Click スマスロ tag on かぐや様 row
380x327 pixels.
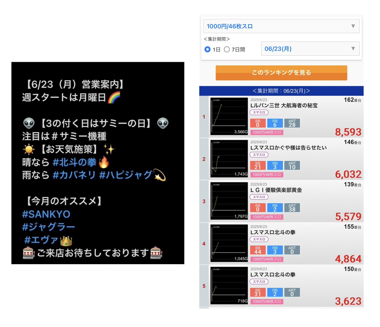tap(259, 154)
